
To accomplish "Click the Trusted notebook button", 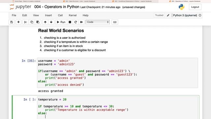I will [x=159, y=15].
